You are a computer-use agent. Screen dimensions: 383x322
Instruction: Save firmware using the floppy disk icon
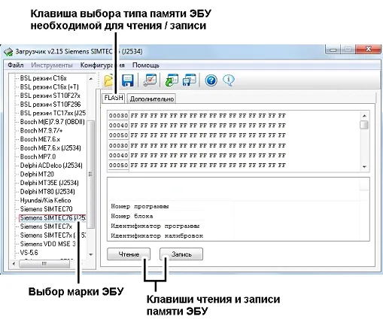tap(128, 80)
